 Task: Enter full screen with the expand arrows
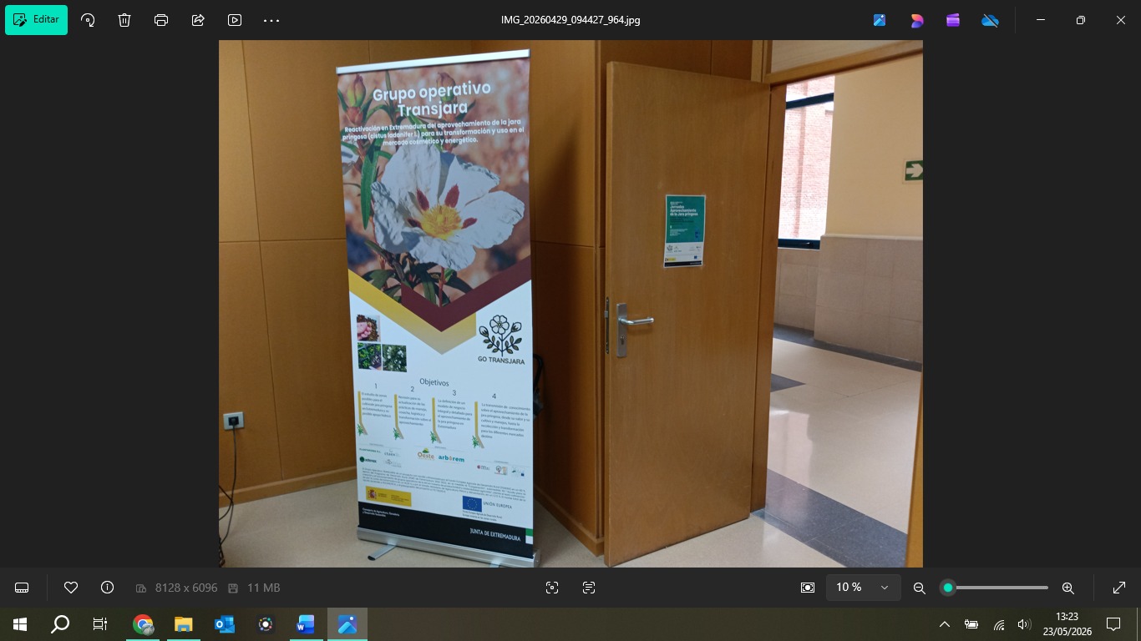(1119, 588)
